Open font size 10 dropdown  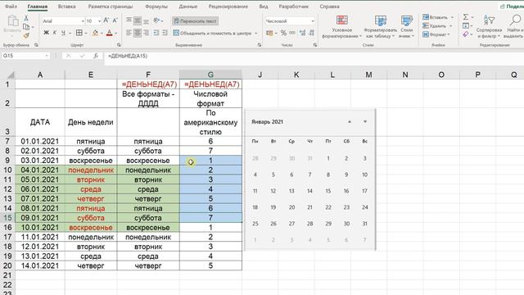pos(99,20)
